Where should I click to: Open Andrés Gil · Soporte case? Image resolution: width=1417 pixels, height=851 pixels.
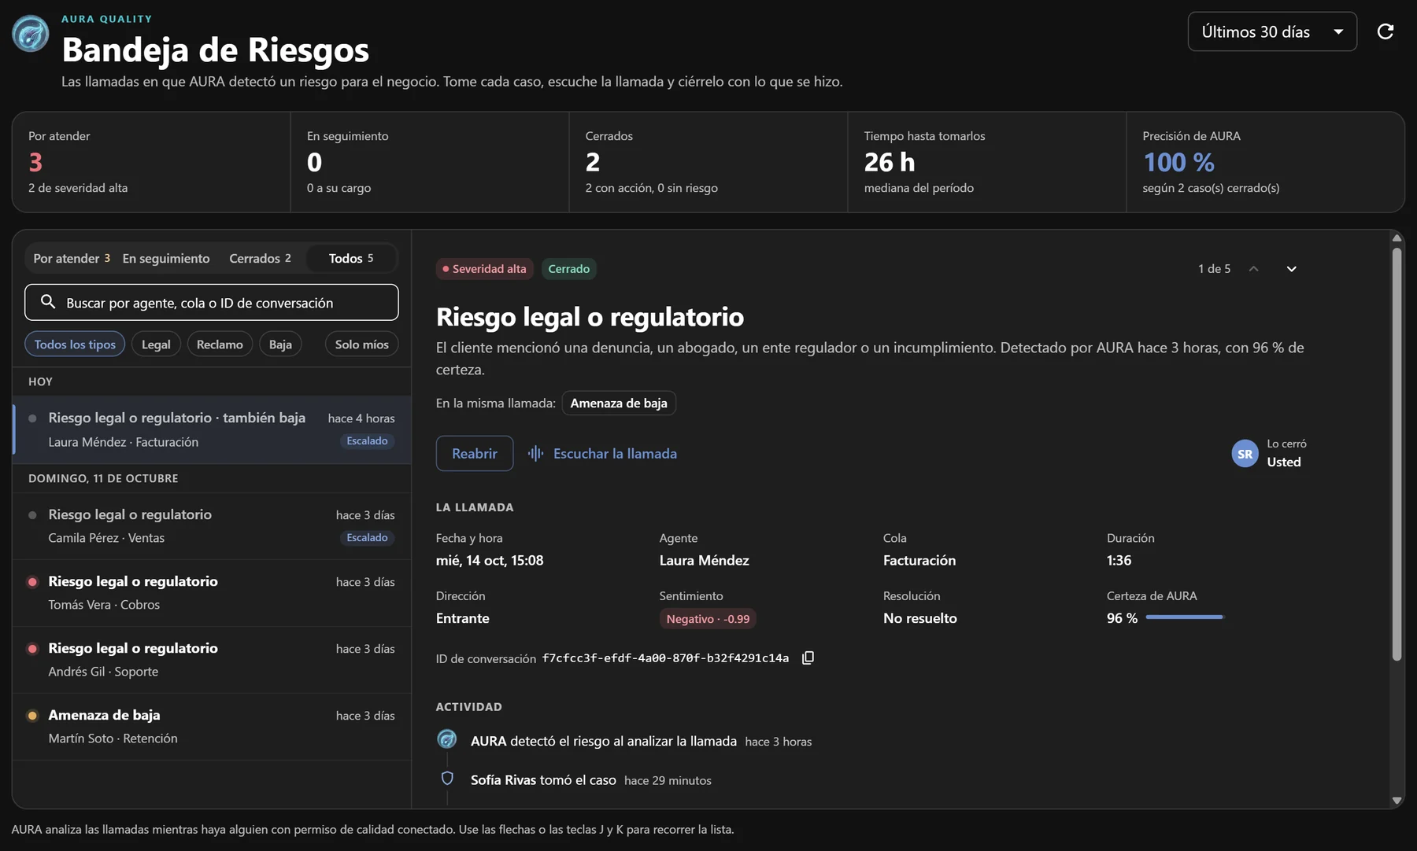[212, 660]
